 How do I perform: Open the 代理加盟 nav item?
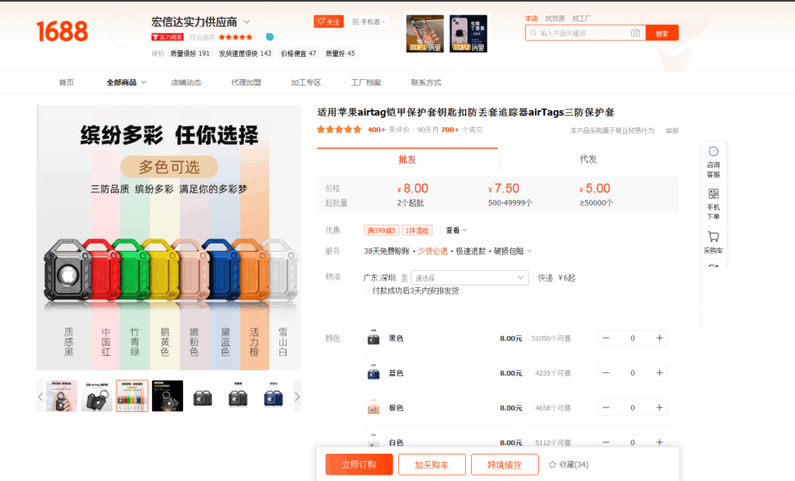(246, 82)
